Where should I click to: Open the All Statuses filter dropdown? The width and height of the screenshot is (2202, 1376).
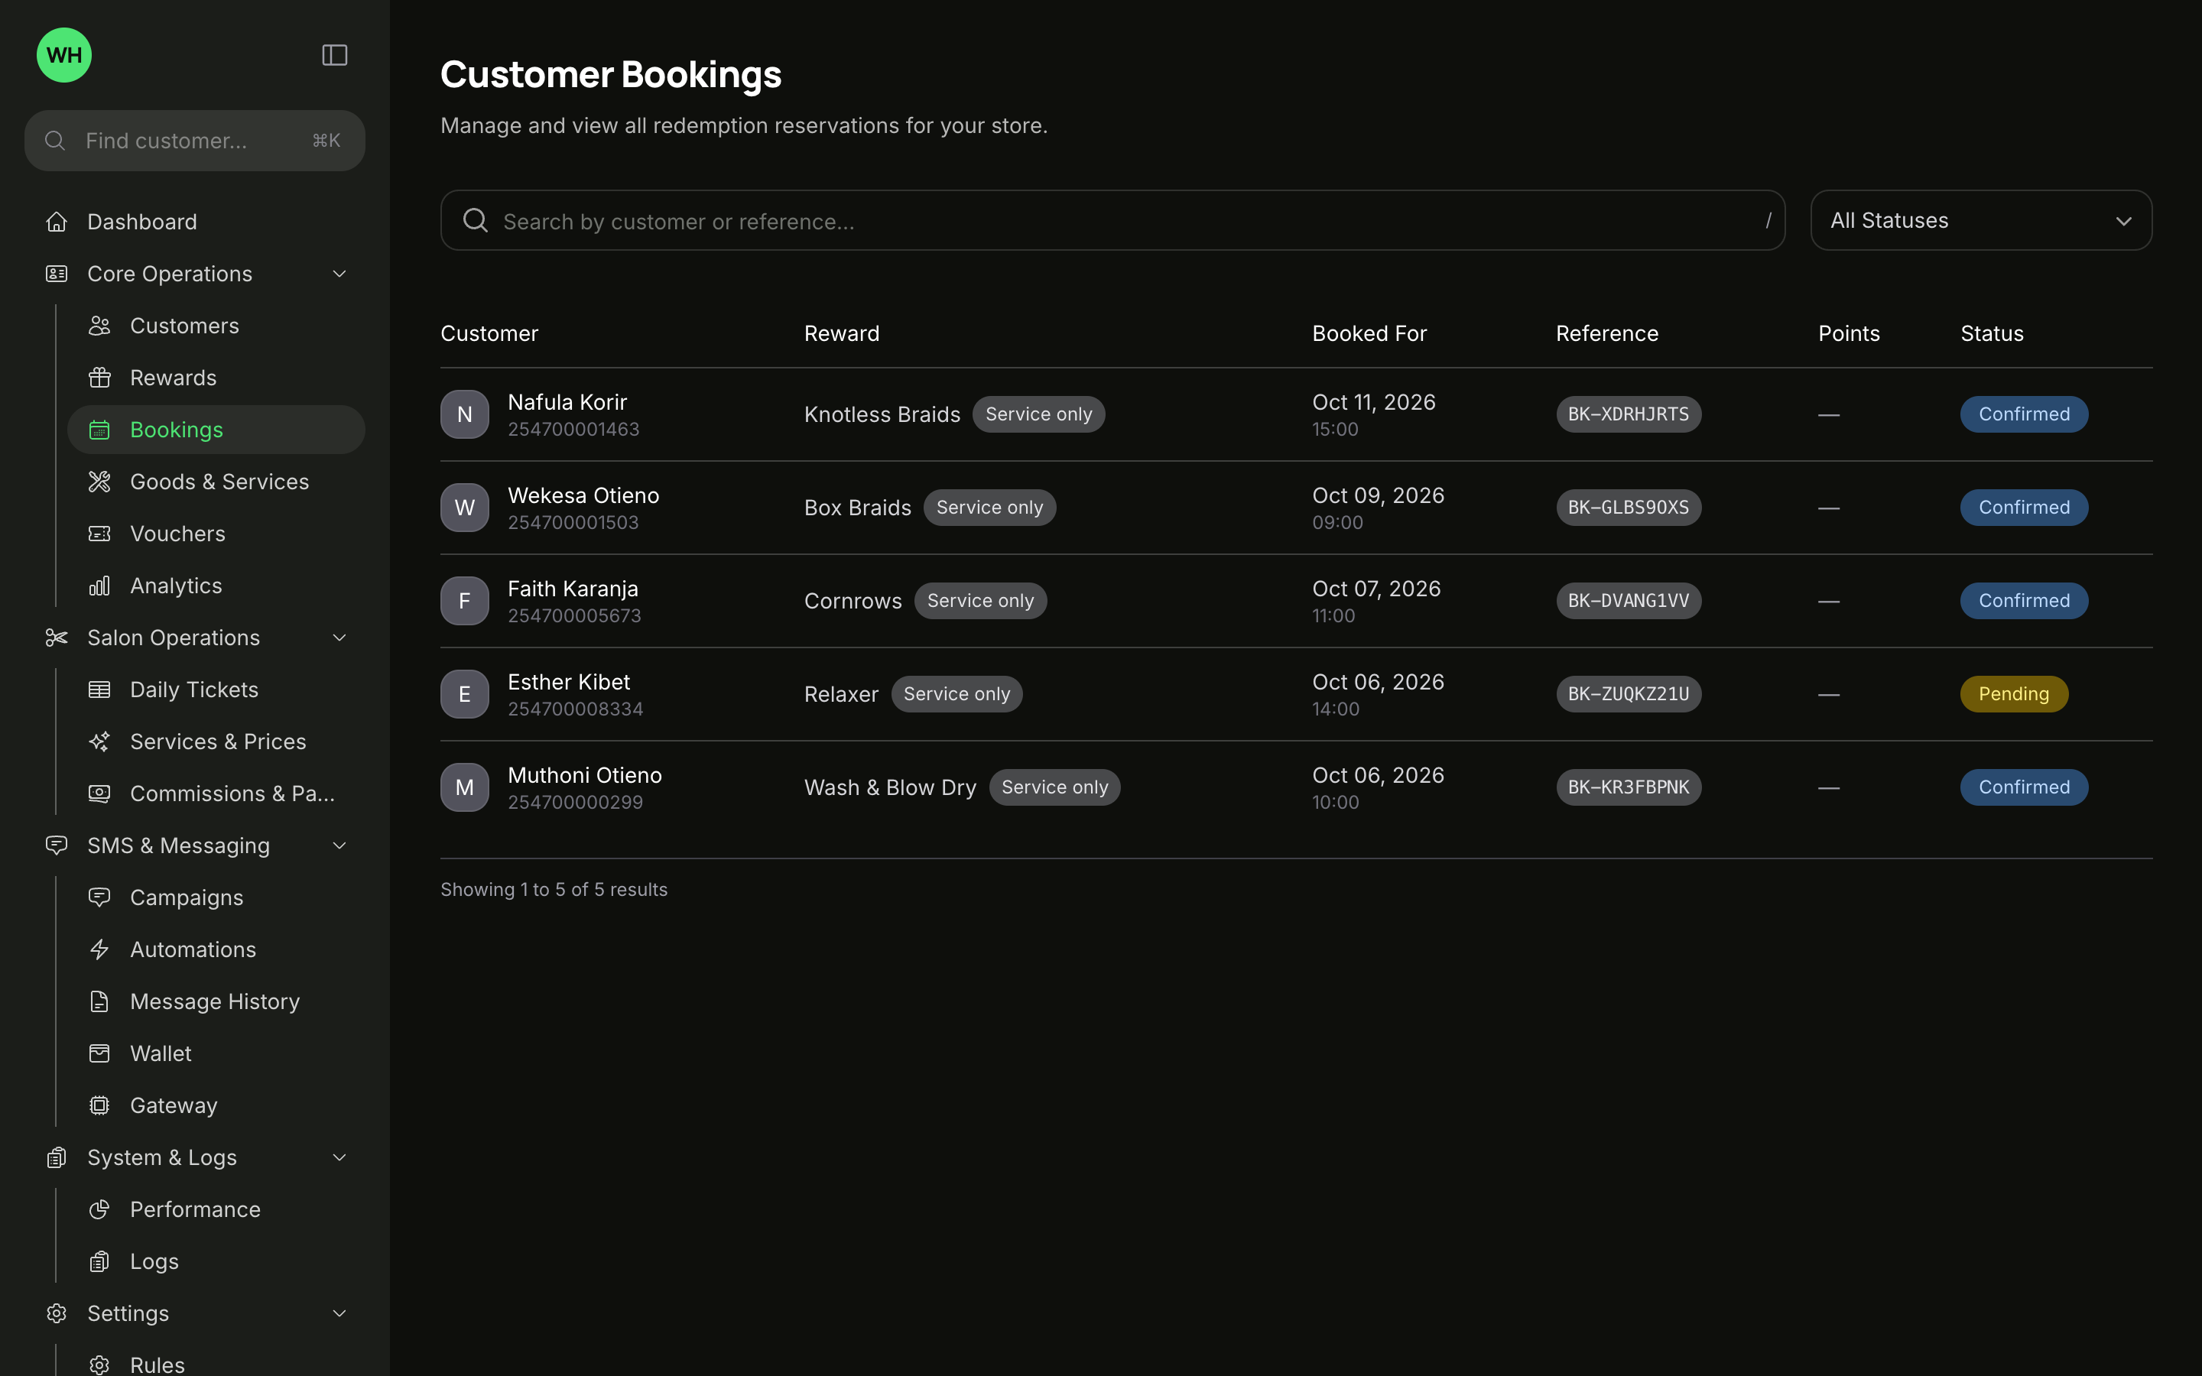click(x=1981, y=220)
